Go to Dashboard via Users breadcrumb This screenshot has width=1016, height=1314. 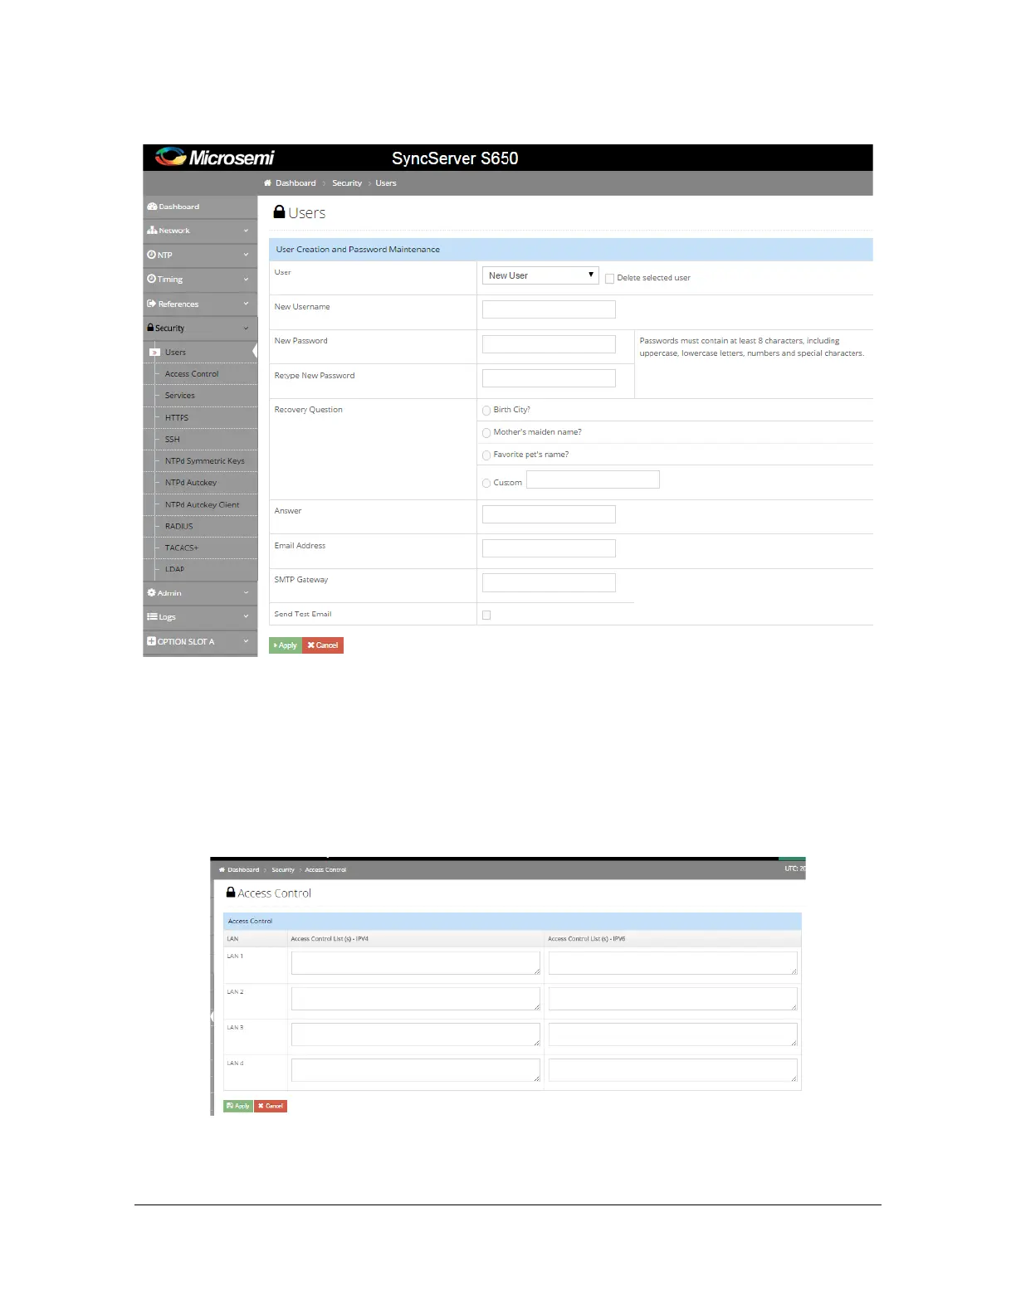coord(296,183)
